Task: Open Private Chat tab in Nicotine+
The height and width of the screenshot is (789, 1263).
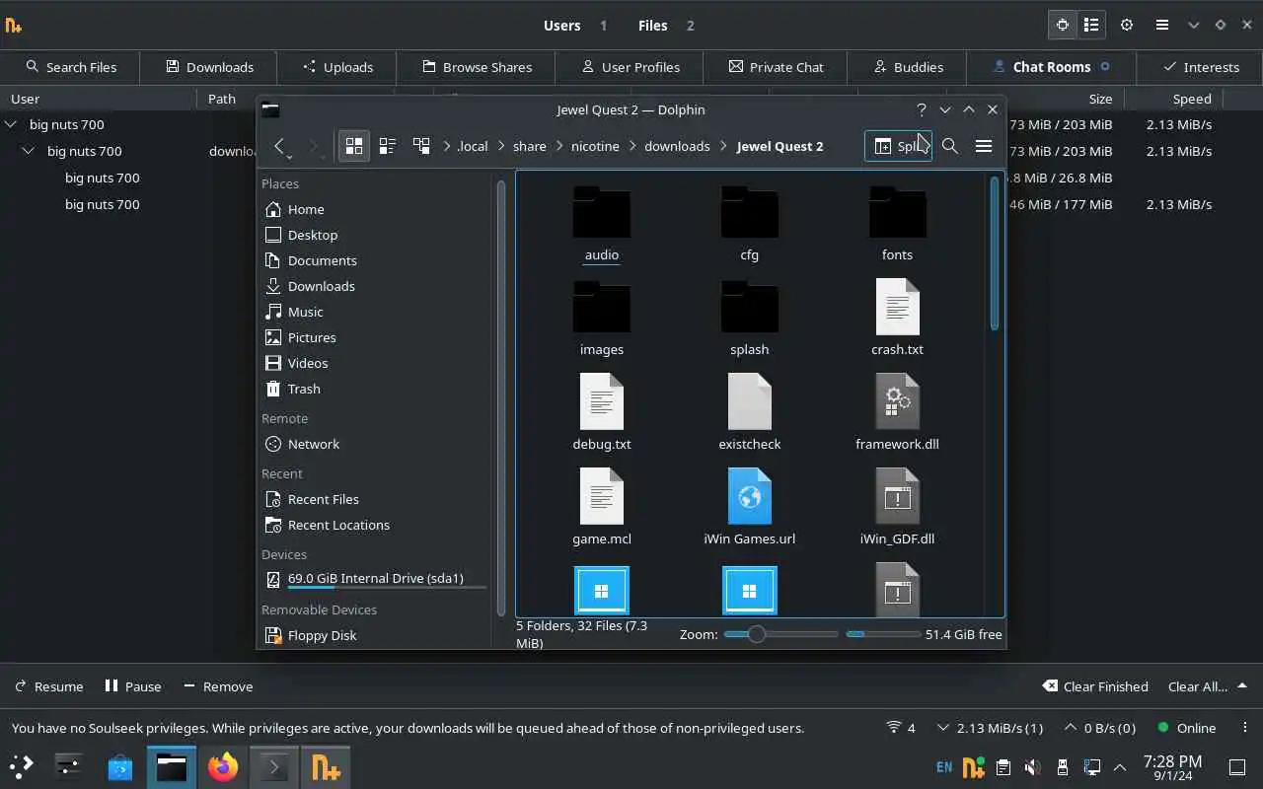Action: coord(776,67)
